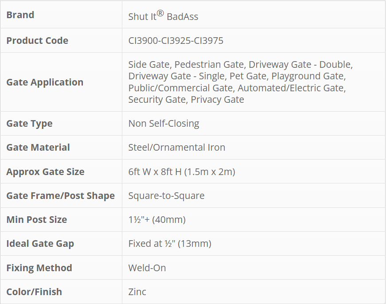Select the Weld-On fixing method value
386x304 pixels.
click(147, 268)
